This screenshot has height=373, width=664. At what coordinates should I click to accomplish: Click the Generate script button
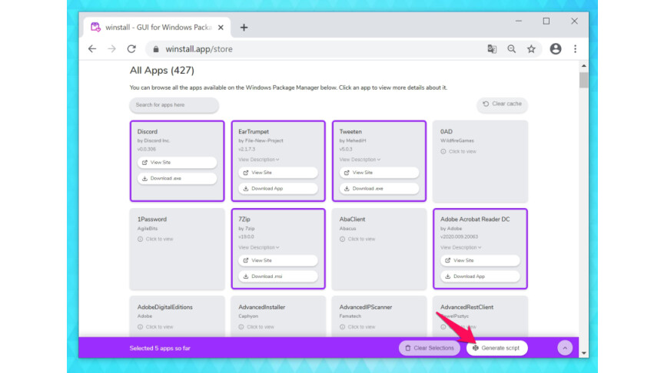point(496,348)
